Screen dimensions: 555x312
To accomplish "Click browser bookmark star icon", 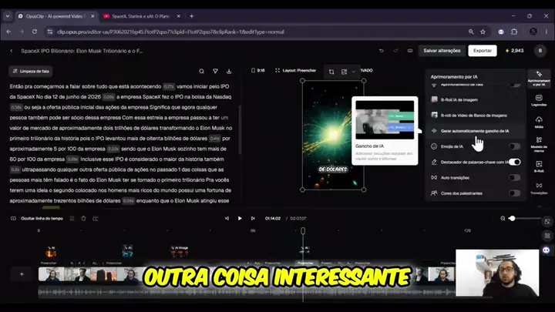I will [x=483, y=32].
